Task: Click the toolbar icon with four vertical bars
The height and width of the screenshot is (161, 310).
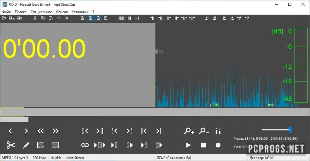Action: pos(121,18)
